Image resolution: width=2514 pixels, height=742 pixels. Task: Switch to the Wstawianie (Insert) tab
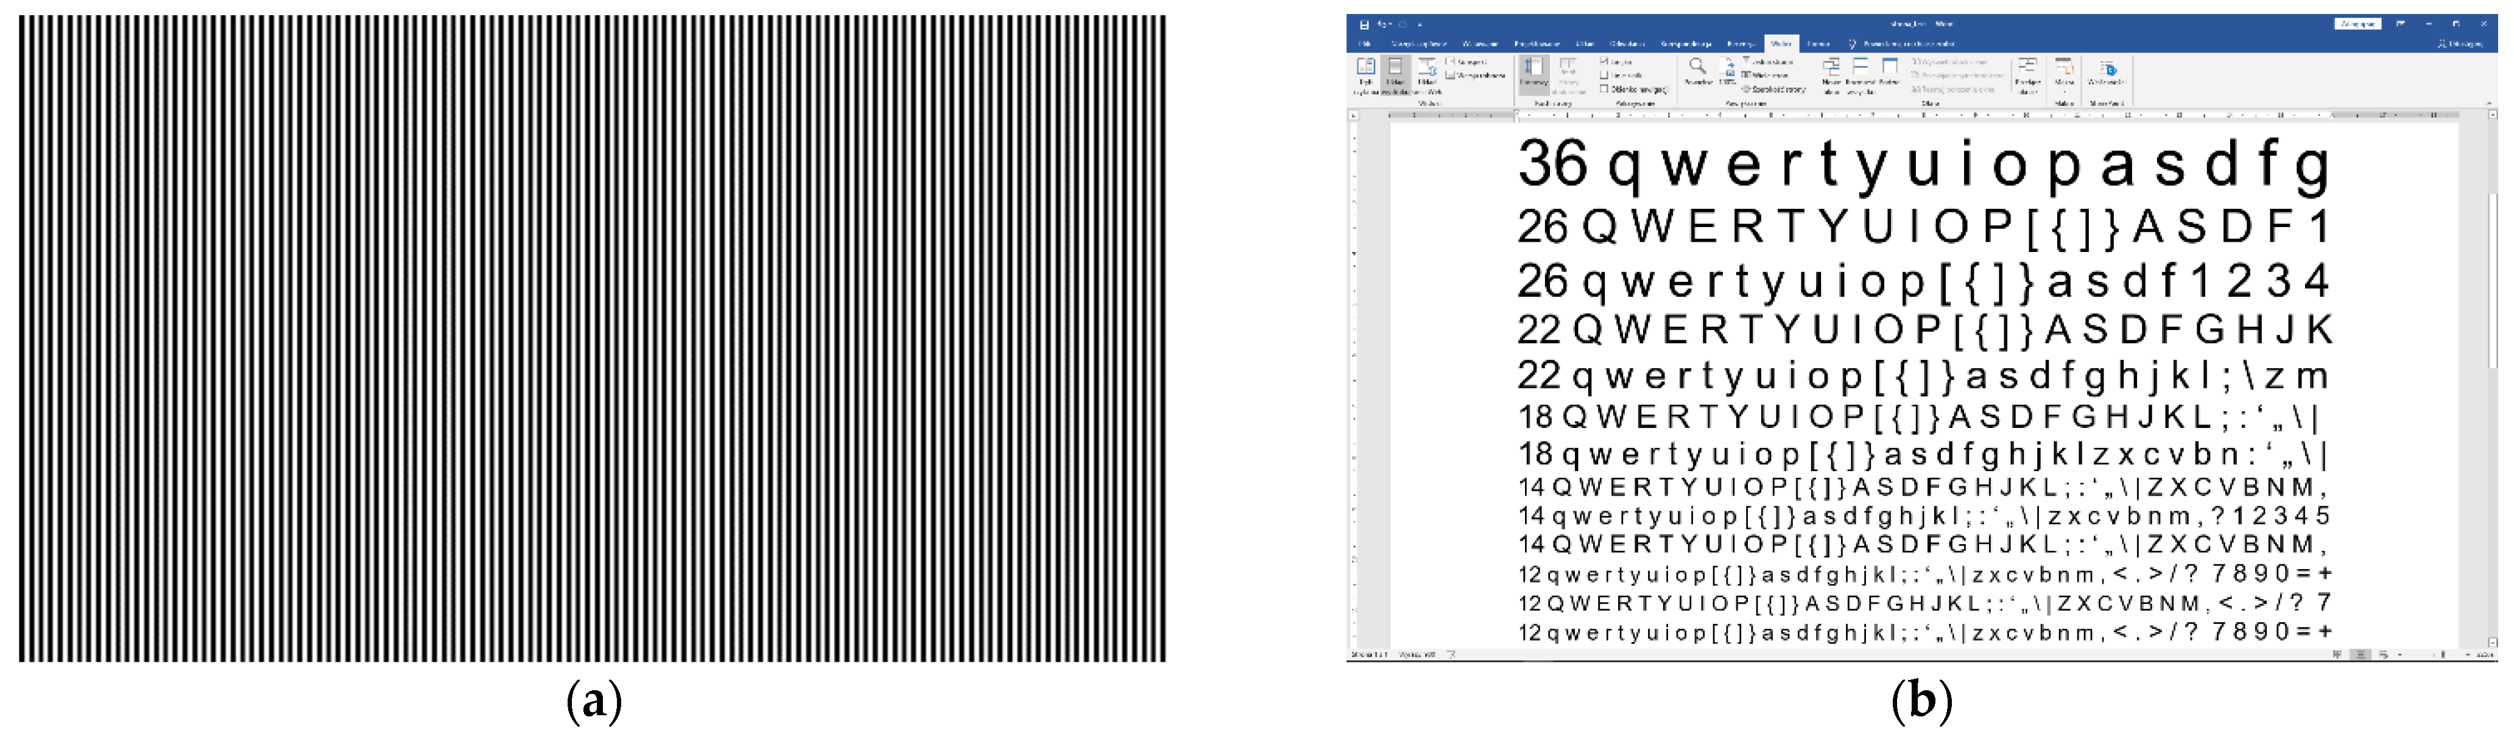[x=1479, y=44]
